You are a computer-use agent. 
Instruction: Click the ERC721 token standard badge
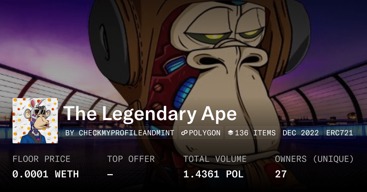click(340, 133)
